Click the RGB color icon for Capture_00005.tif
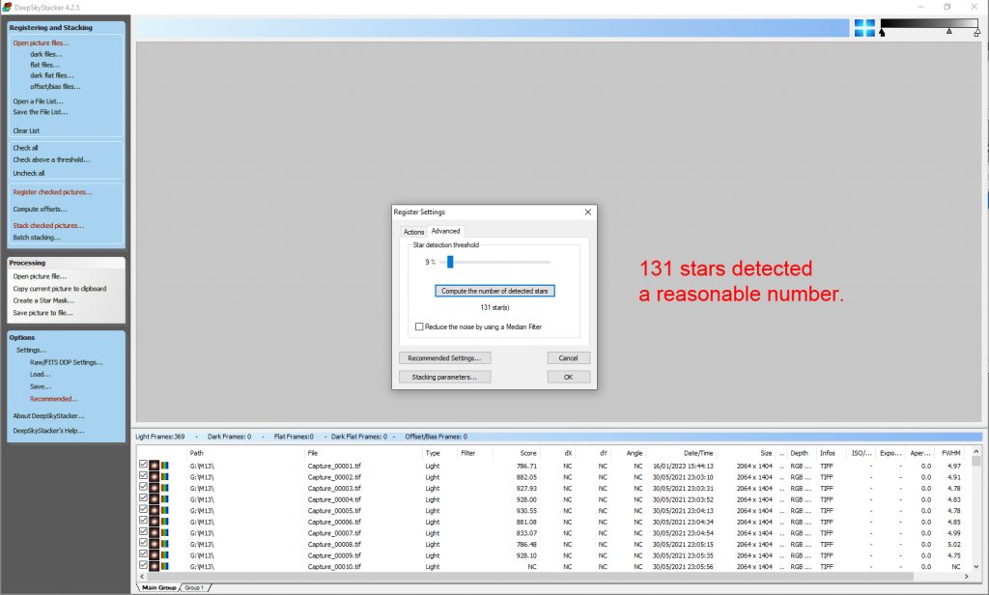 [164, 510]
